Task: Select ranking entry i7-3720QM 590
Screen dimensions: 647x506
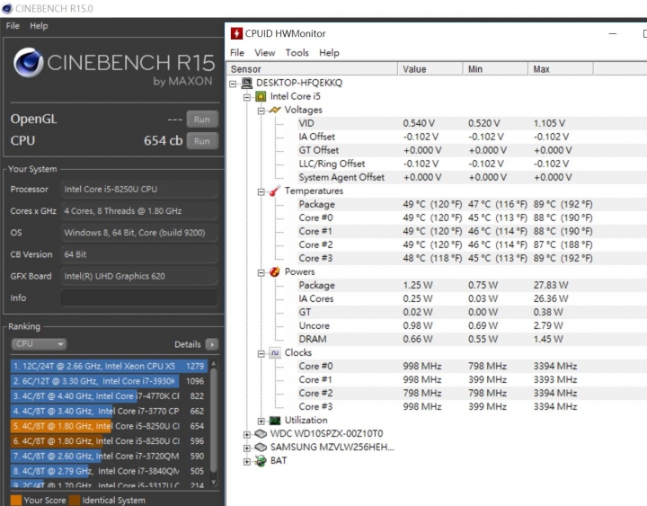Action: tap(108, 456)
